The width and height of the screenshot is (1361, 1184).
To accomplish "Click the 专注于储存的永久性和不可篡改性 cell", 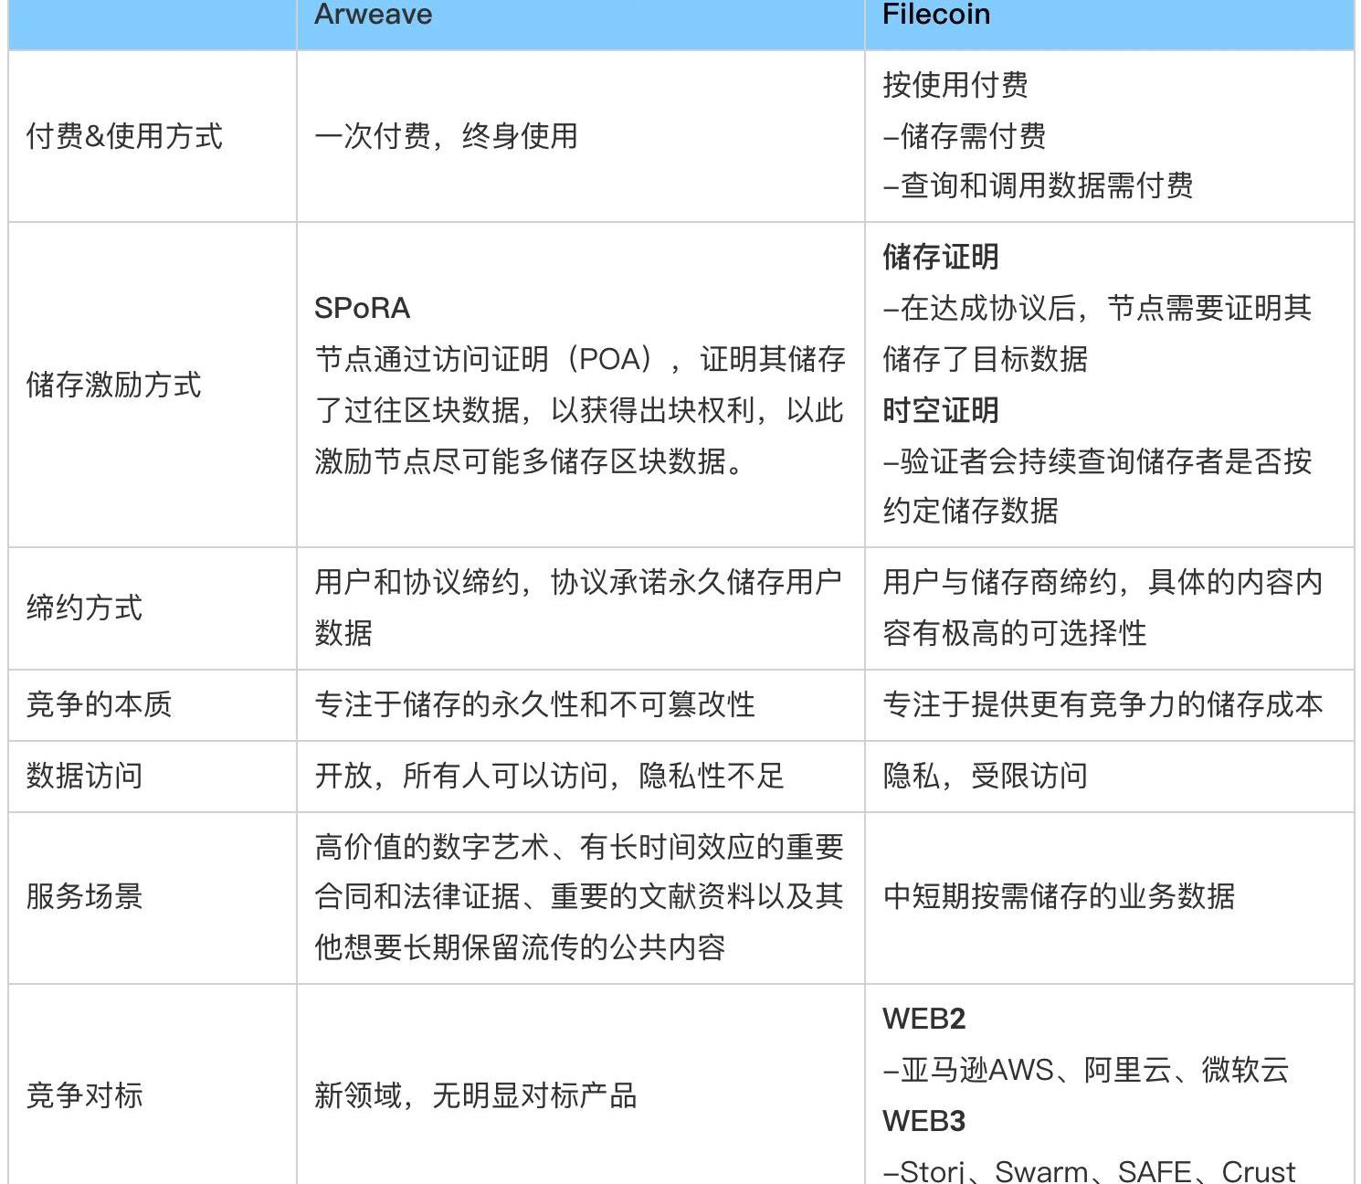I will [534, 704].
